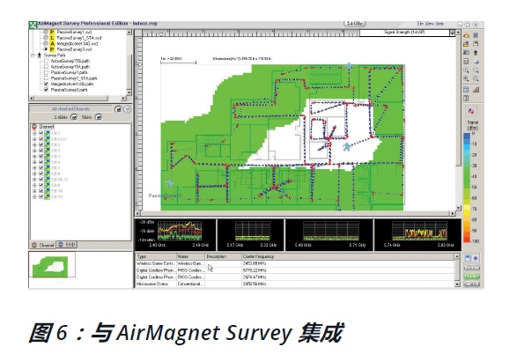Click the AirMagnet app icon in title bar
Image resolution: width=517 pixels, height=362 pixels.
[33, 25]
